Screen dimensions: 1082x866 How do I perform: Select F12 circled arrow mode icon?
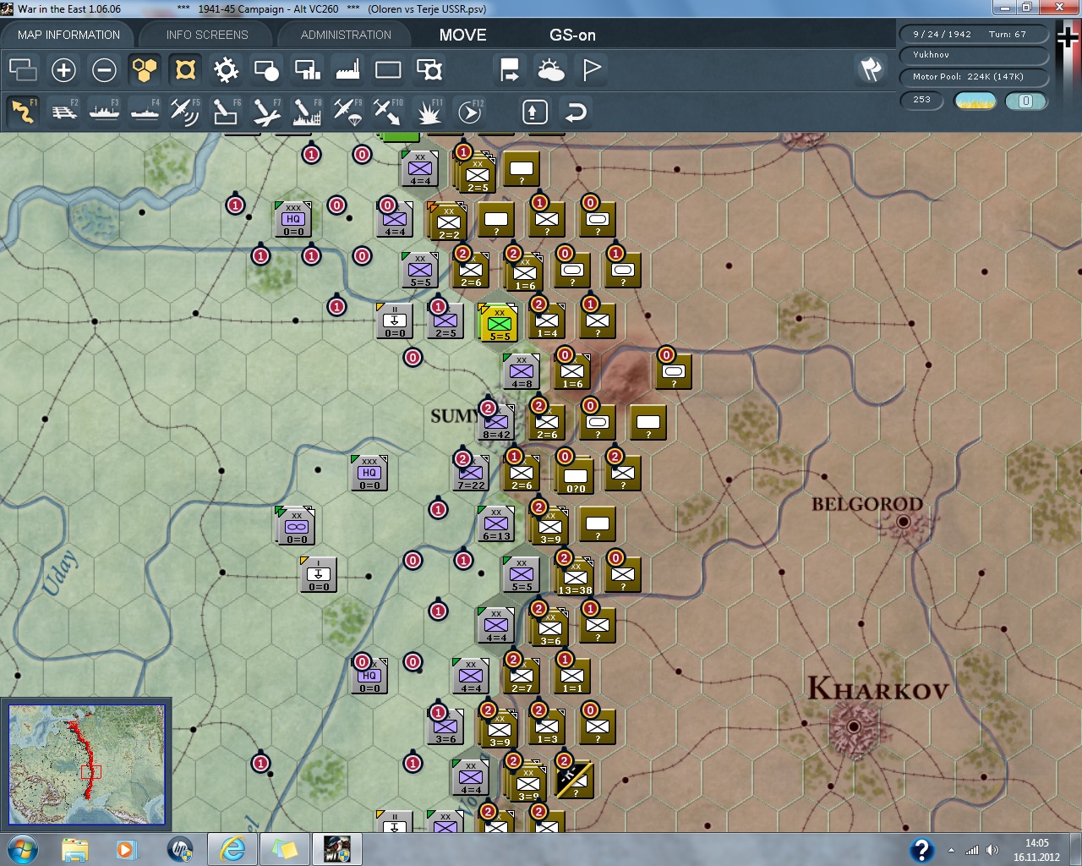pos(470,112)
